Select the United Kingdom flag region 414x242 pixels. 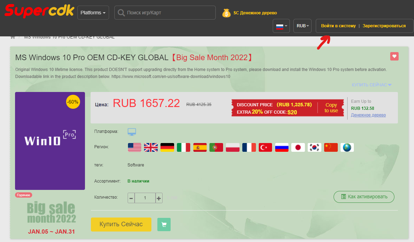[151, 148]
